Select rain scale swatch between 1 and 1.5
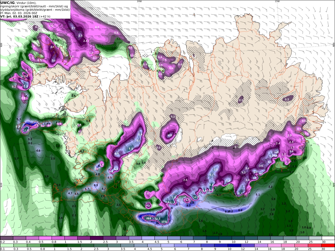 pos(60,246)
